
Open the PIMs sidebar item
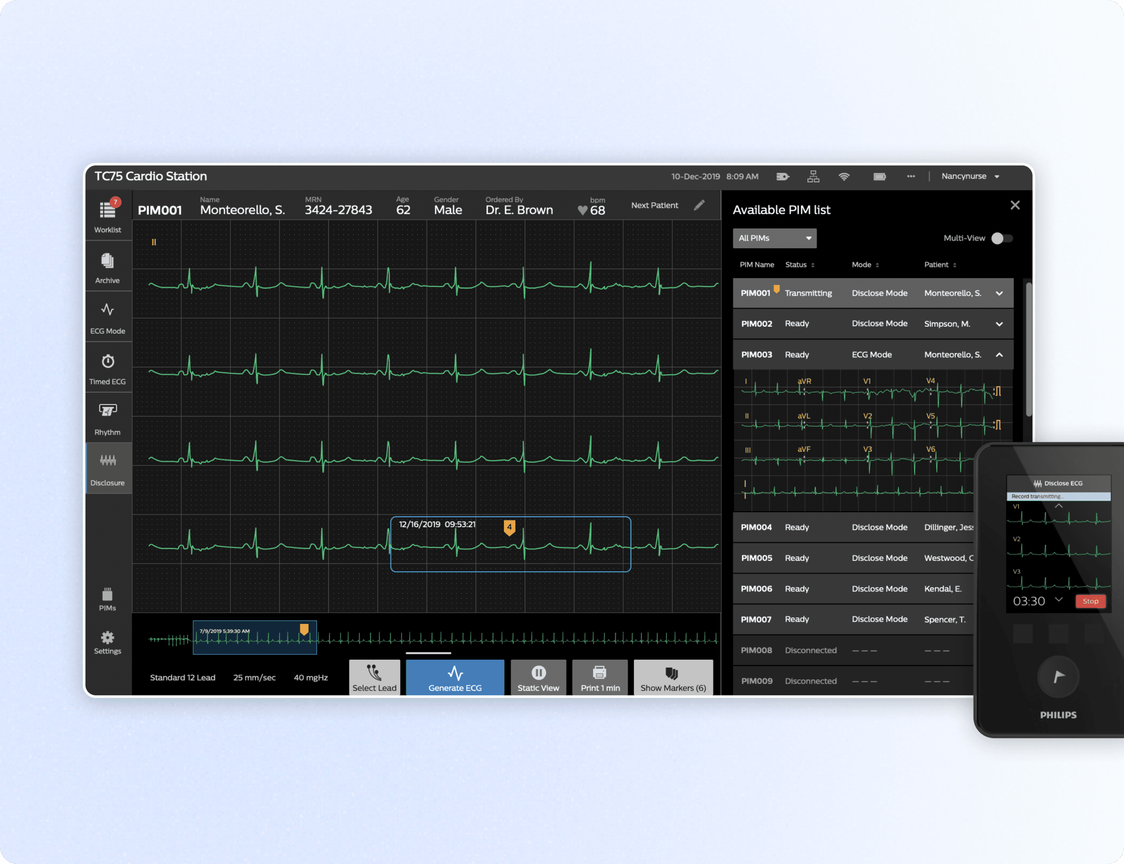point(107,599)
